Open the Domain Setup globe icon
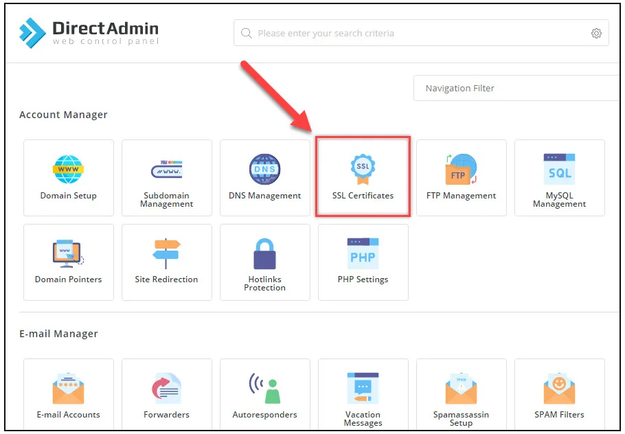This screenshot has width=625, height=434. click(x=68, y=169)
